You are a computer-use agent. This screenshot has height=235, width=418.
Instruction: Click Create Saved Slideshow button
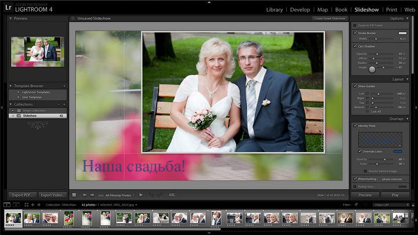click(330, 19)
